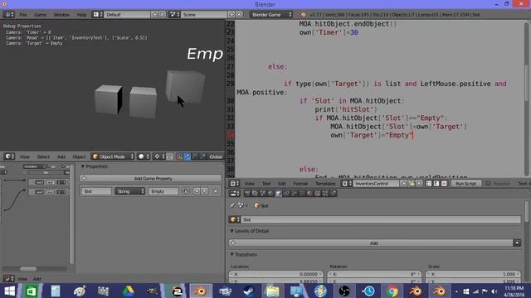Toggle line numbers display in text editor
The width and height of the screenshot is (531, 298).
pyautogui.click(x=429, y=184)
